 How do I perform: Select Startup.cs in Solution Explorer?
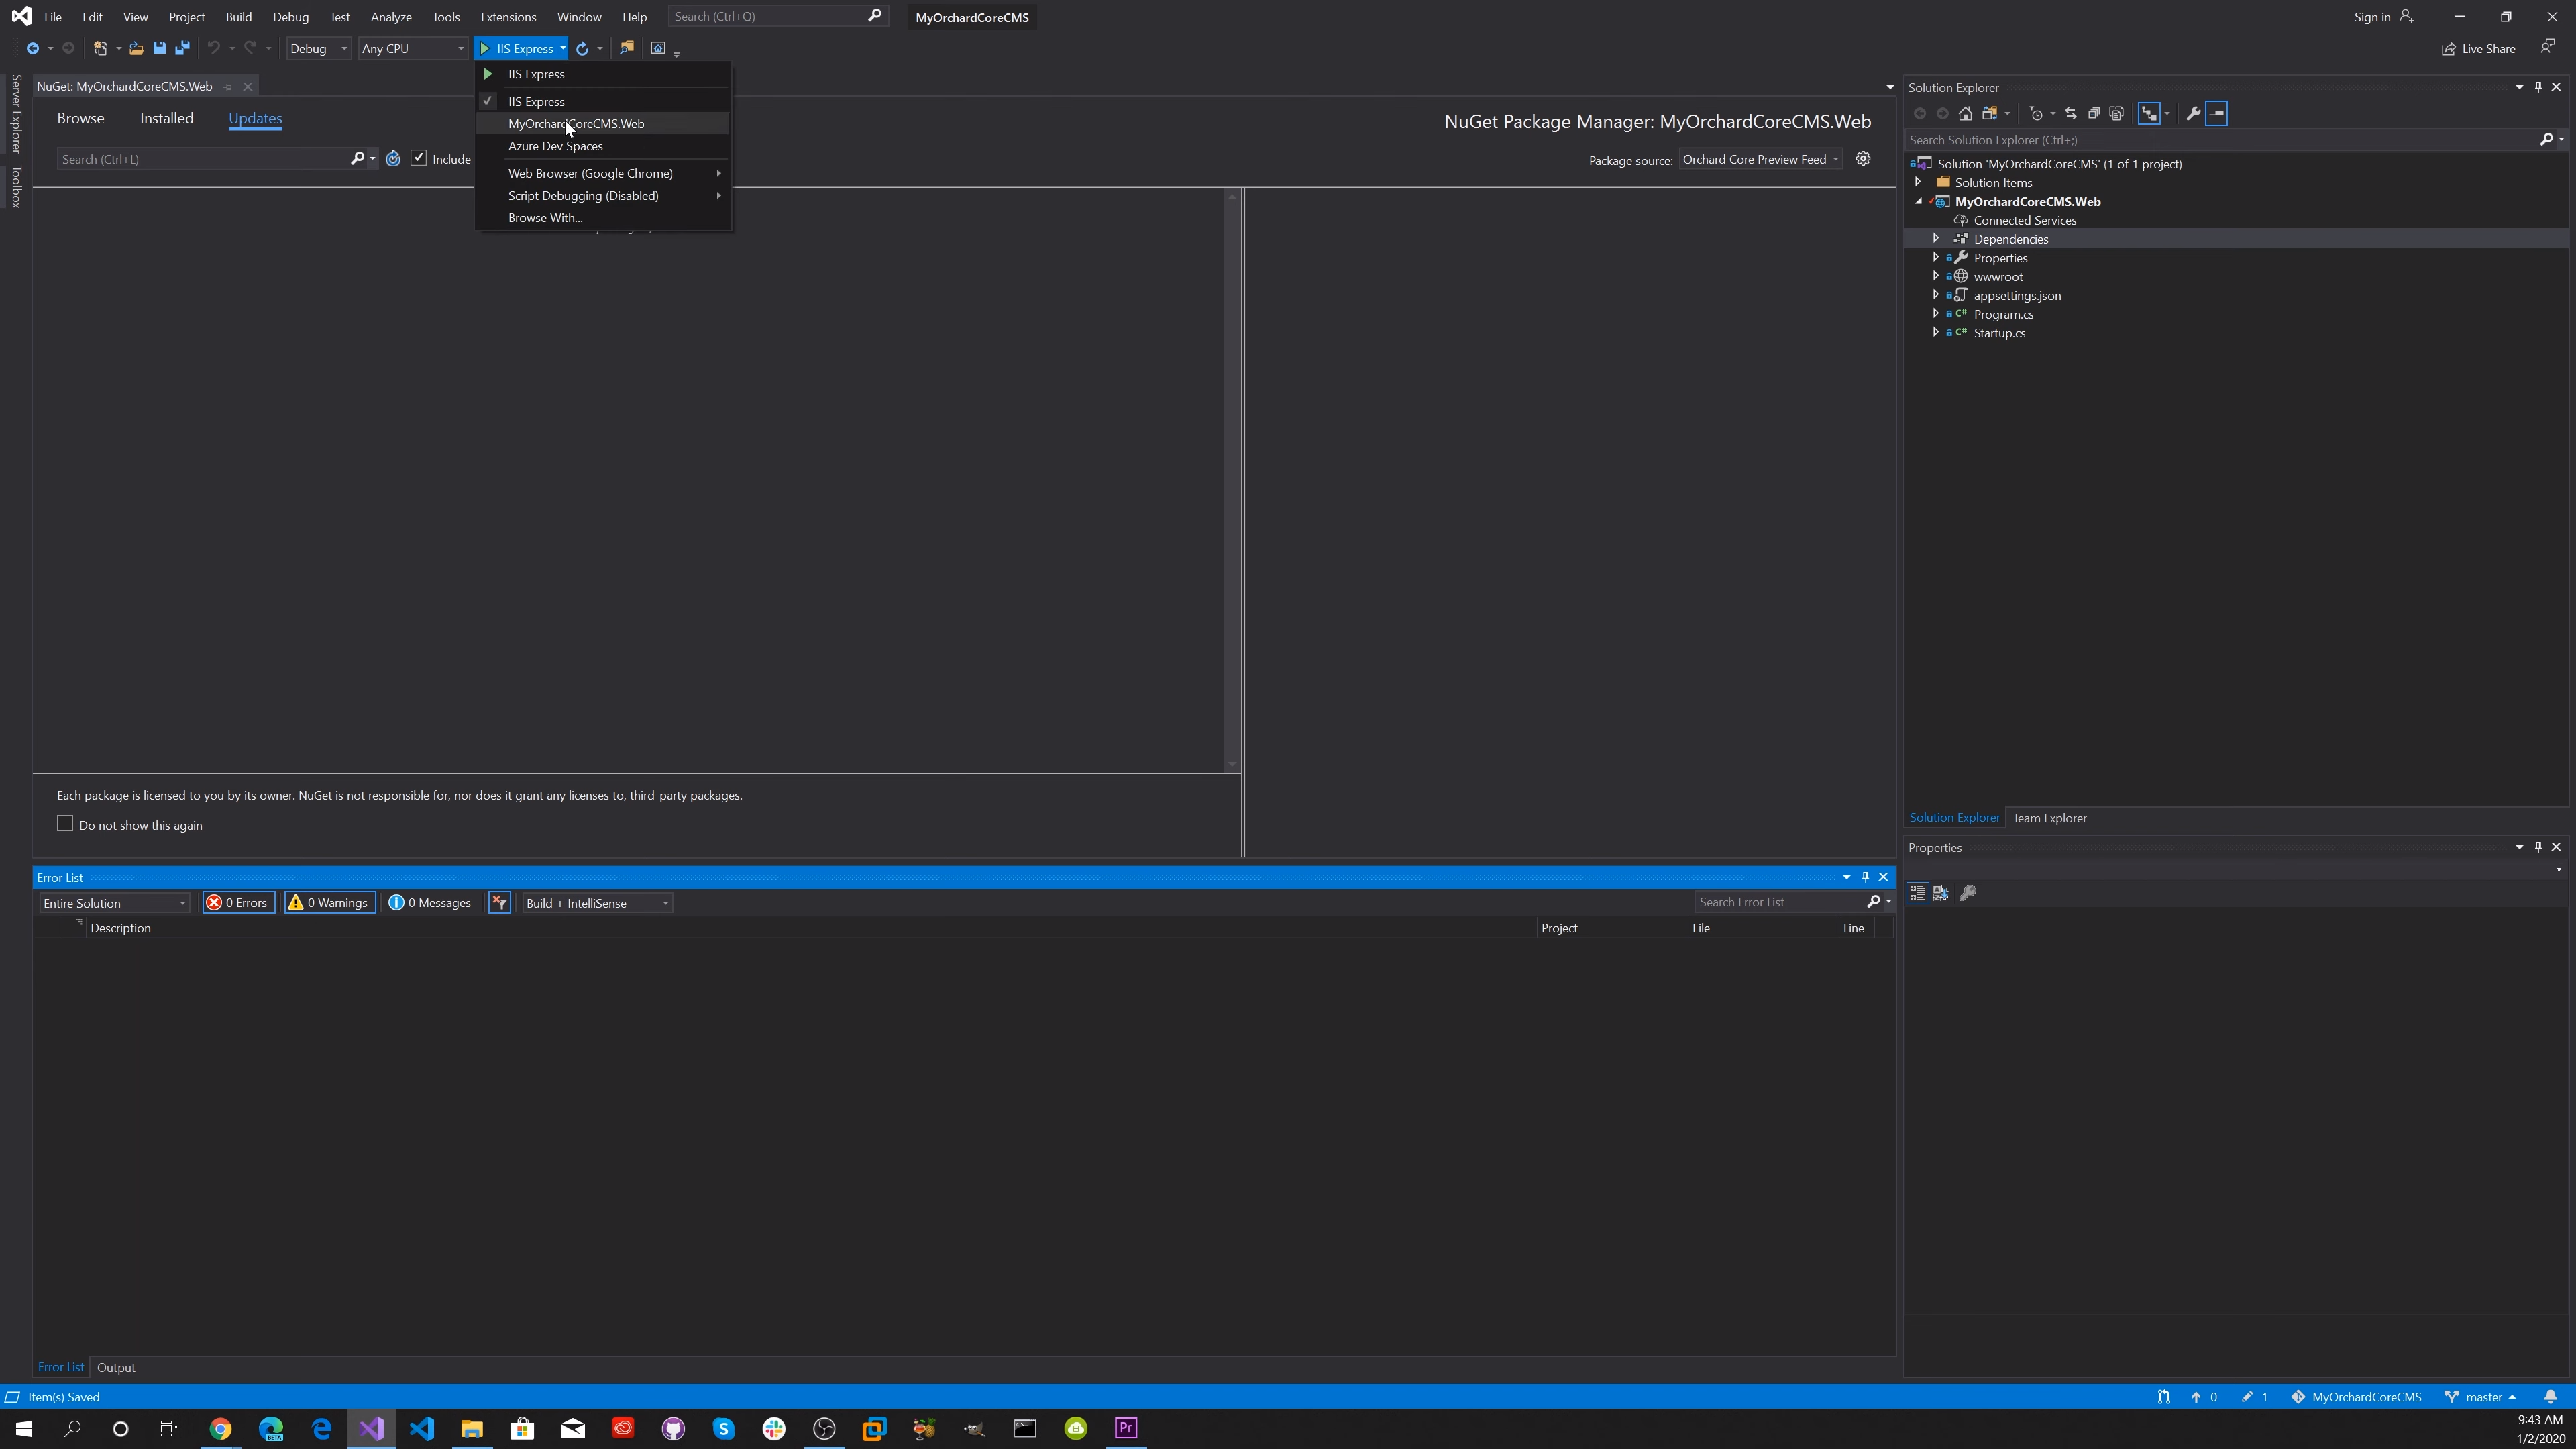point(1999,333)
